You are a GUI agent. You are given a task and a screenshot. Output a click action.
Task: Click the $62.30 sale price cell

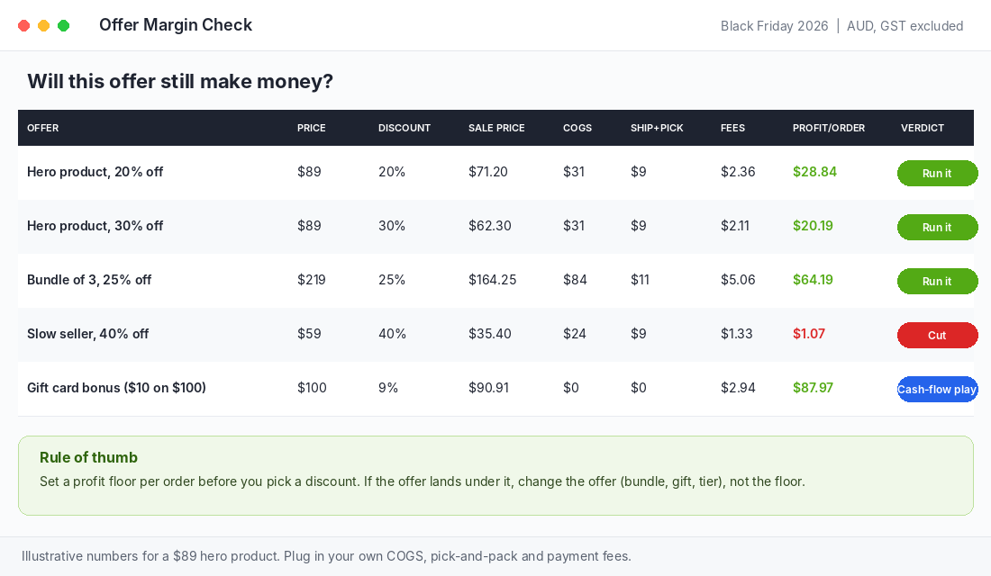[490, 226]
